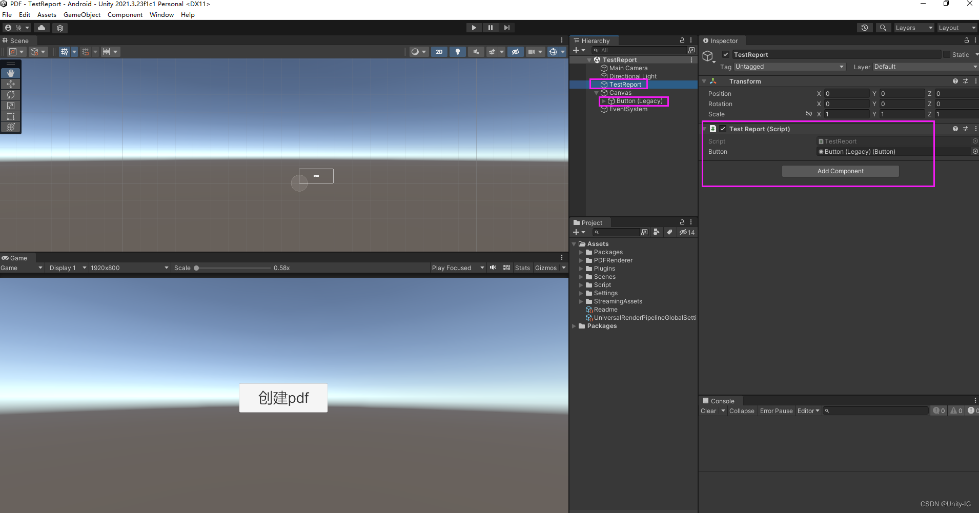Enable the Static checkbox
The image size is (979, 513).
(946, 54)
